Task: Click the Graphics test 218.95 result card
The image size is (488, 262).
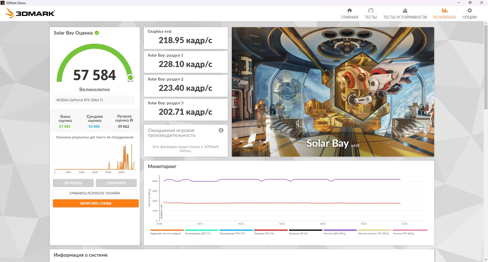Action: tap(186, 38)
